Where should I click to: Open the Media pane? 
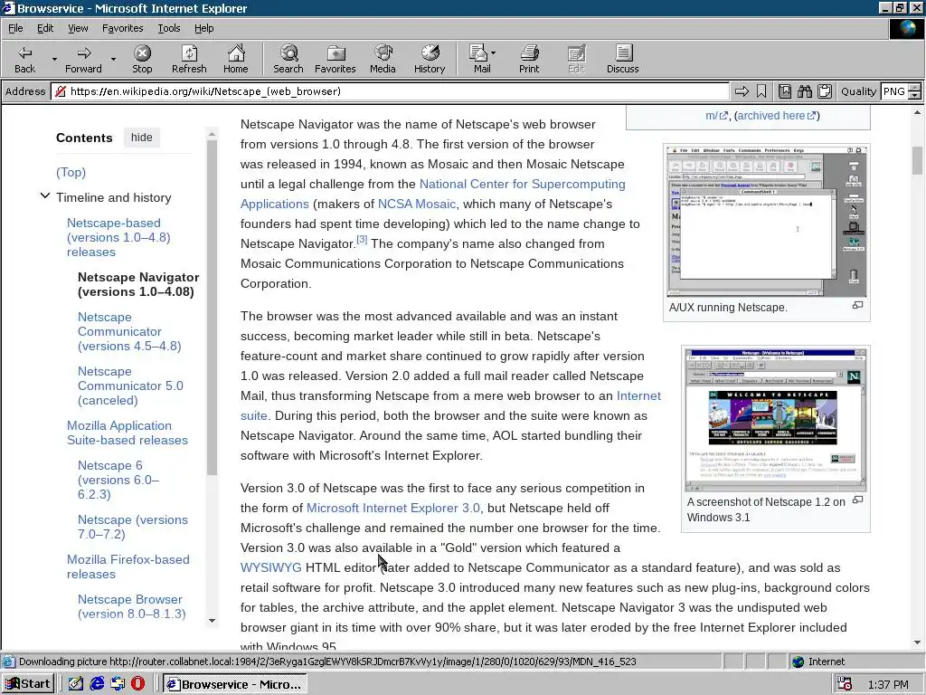[x=383, y=59]
